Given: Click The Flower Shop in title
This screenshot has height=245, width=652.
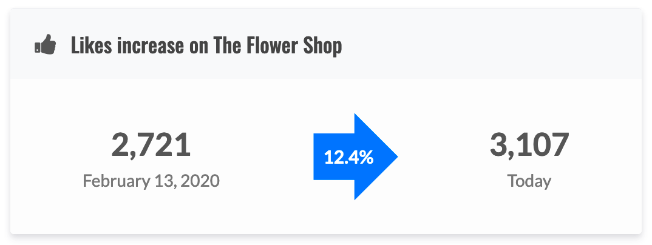Looking at the screenshot, I should point(278,45).
